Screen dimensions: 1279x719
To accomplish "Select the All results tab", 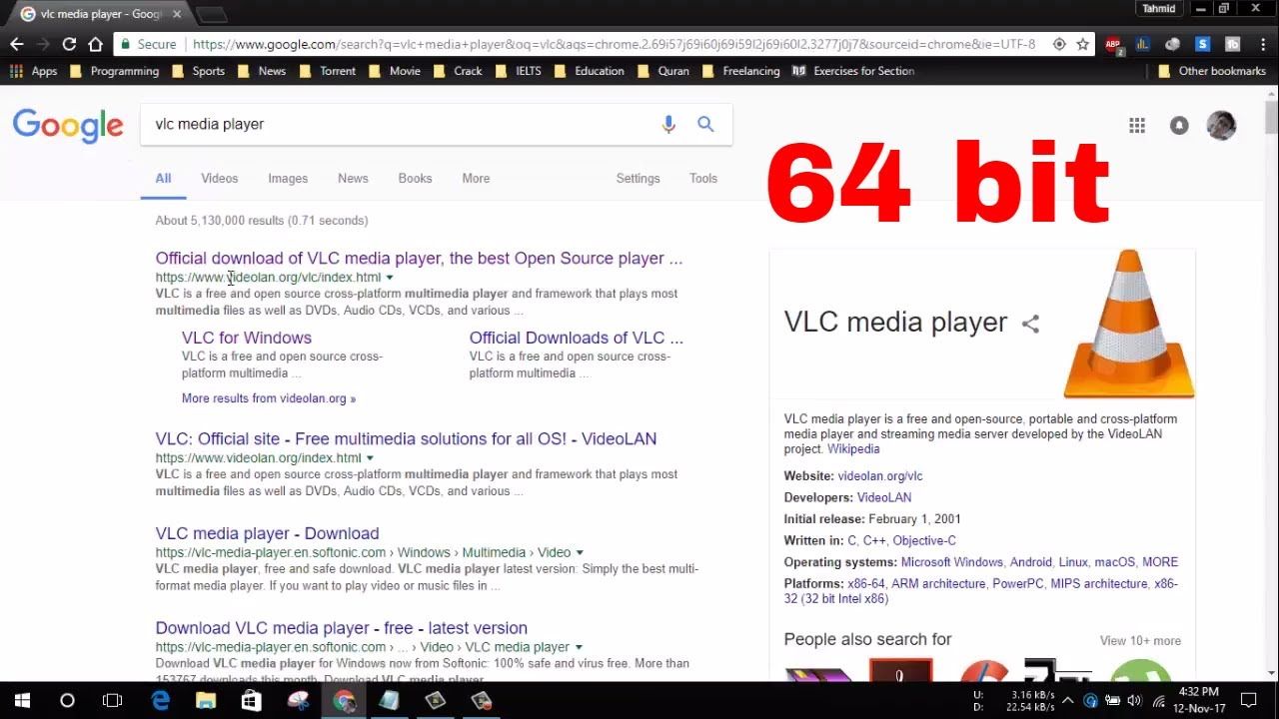I will coord(163,178).
